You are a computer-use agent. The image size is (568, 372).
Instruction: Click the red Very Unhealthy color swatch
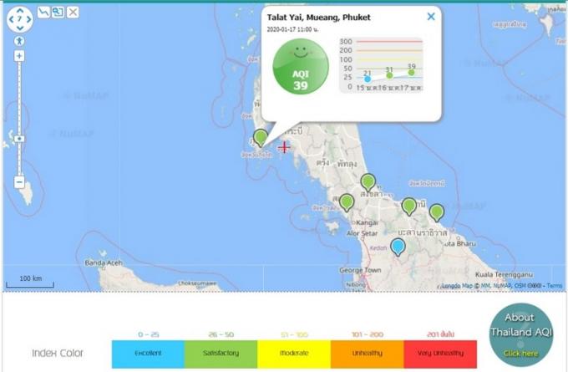tap(440, 354)
